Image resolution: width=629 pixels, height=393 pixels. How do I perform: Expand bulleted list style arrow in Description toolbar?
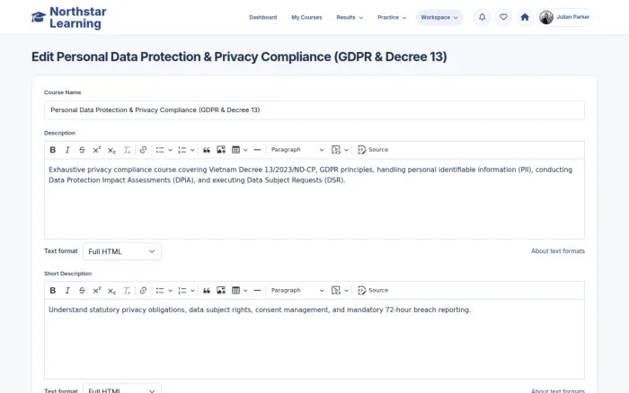tap(170, 150)
